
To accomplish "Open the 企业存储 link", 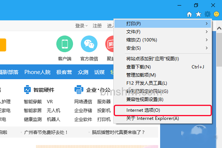I will click(83, 110).
